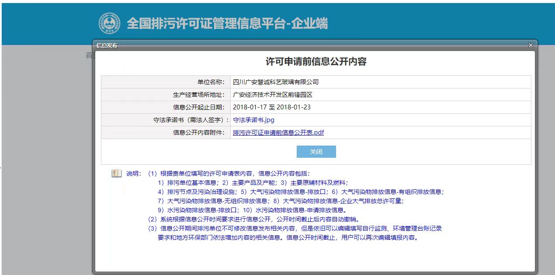
Task: Click the 单位名称 field label
Action: 211,82
